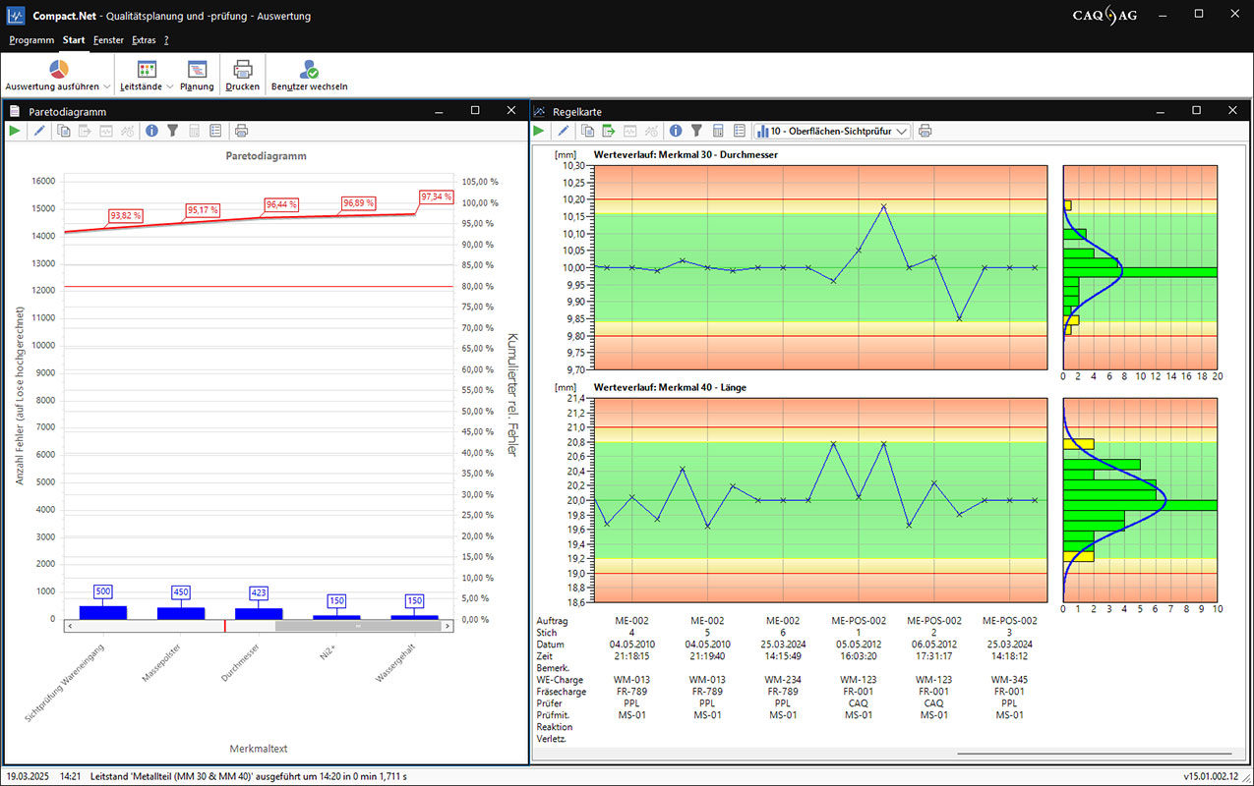Click the Pareto chart horizontal scrollbar thumb
Screen dimensions: 1254x786
[358, 626]
